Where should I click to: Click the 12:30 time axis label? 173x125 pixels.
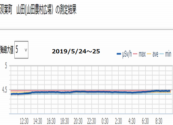coord(24,121)
